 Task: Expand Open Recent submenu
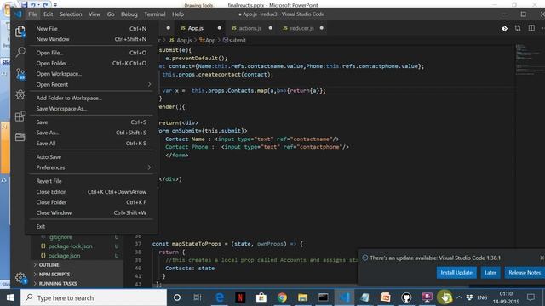pyautogui.click(x=91, y=85)
